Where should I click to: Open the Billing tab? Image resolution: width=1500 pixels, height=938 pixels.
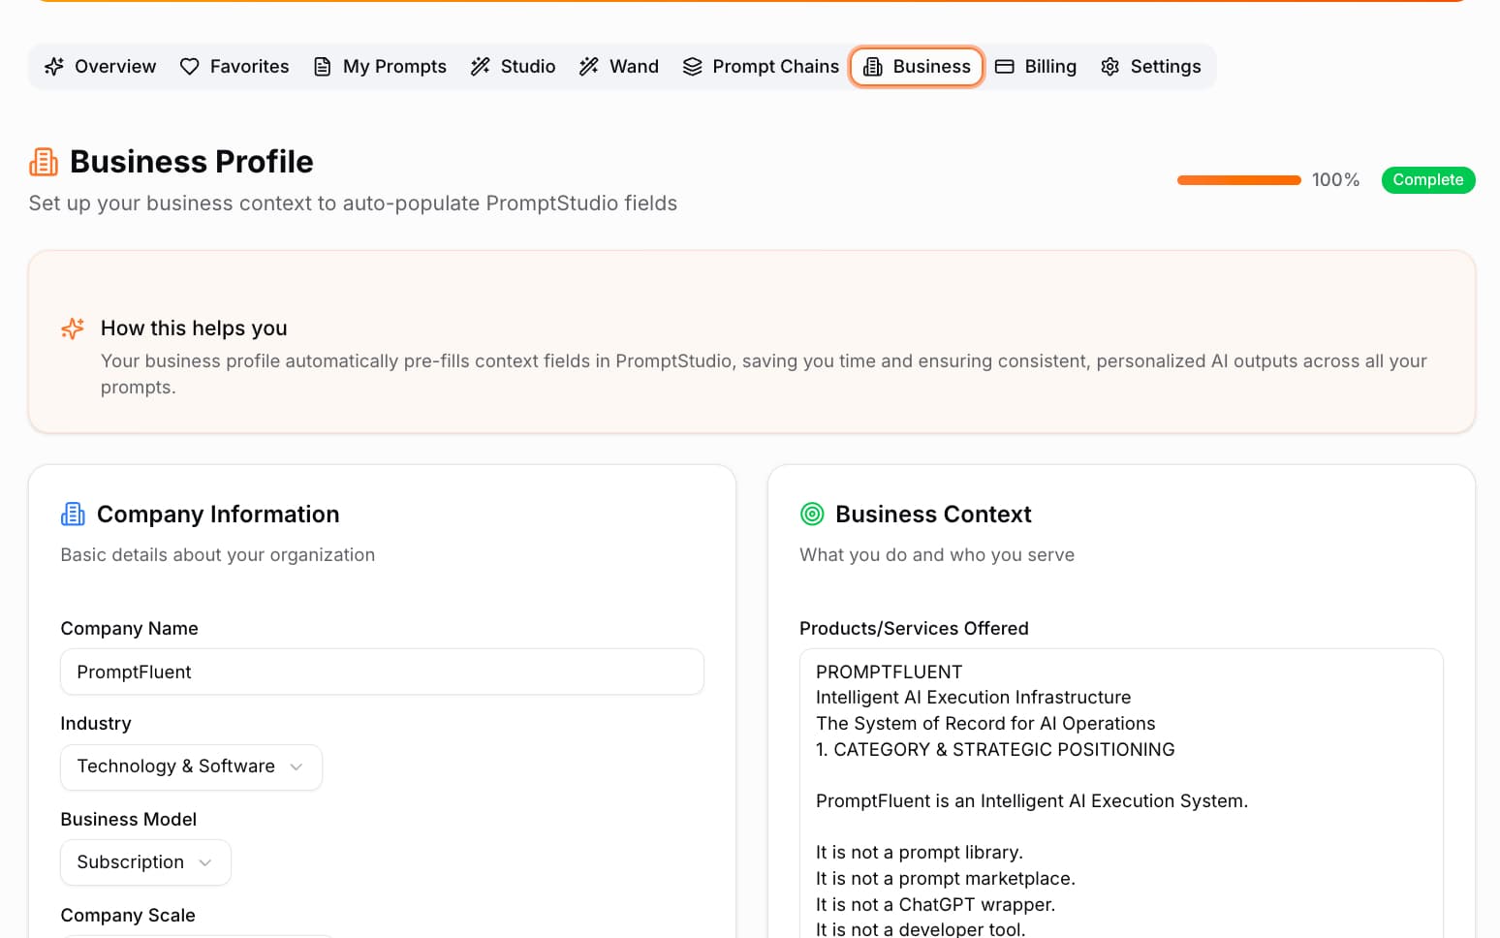[x=1035, y=66]
